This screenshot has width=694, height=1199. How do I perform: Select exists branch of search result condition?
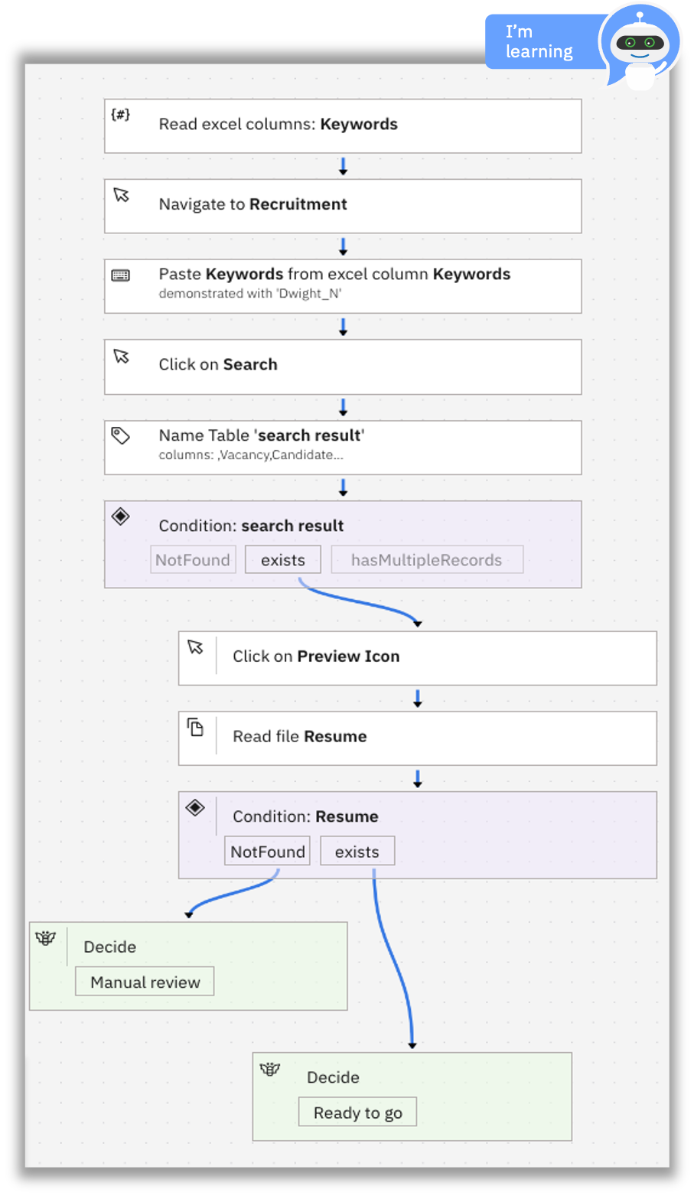(x=283, y=560)
